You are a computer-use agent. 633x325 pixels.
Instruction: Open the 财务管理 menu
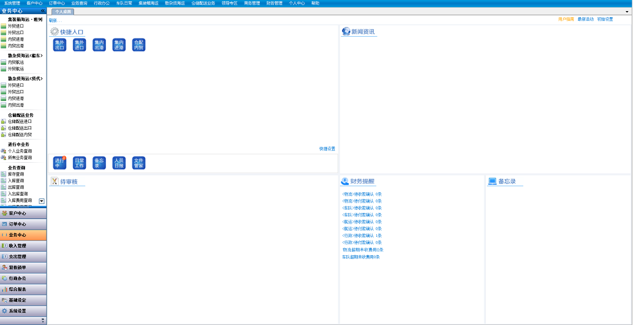[274, 3]
